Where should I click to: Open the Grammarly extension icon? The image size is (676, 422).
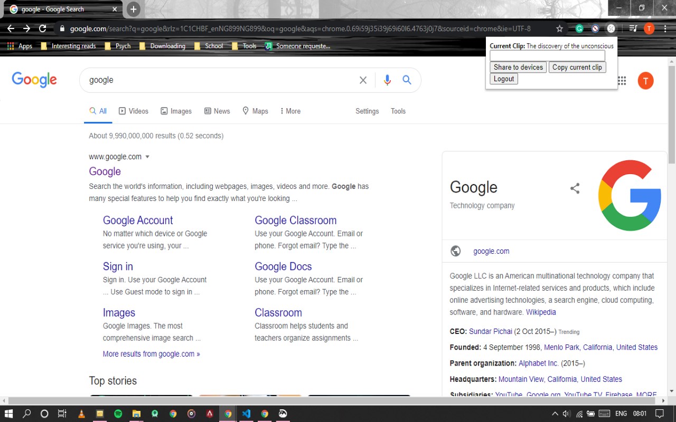click(x=579, y=28)
